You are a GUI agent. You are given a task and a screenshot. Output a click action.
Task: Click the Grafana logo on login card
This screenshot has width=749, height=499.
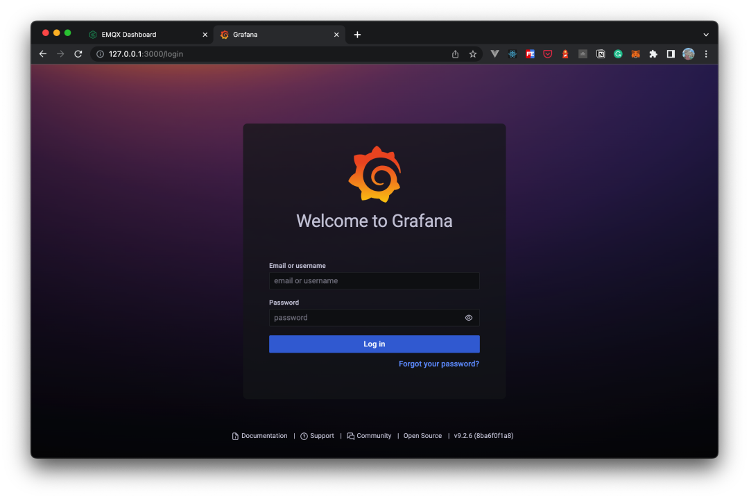coord(374,174)
